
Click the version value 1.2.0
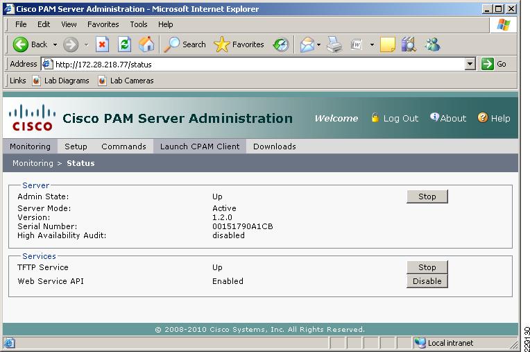(x=222, y=217)
